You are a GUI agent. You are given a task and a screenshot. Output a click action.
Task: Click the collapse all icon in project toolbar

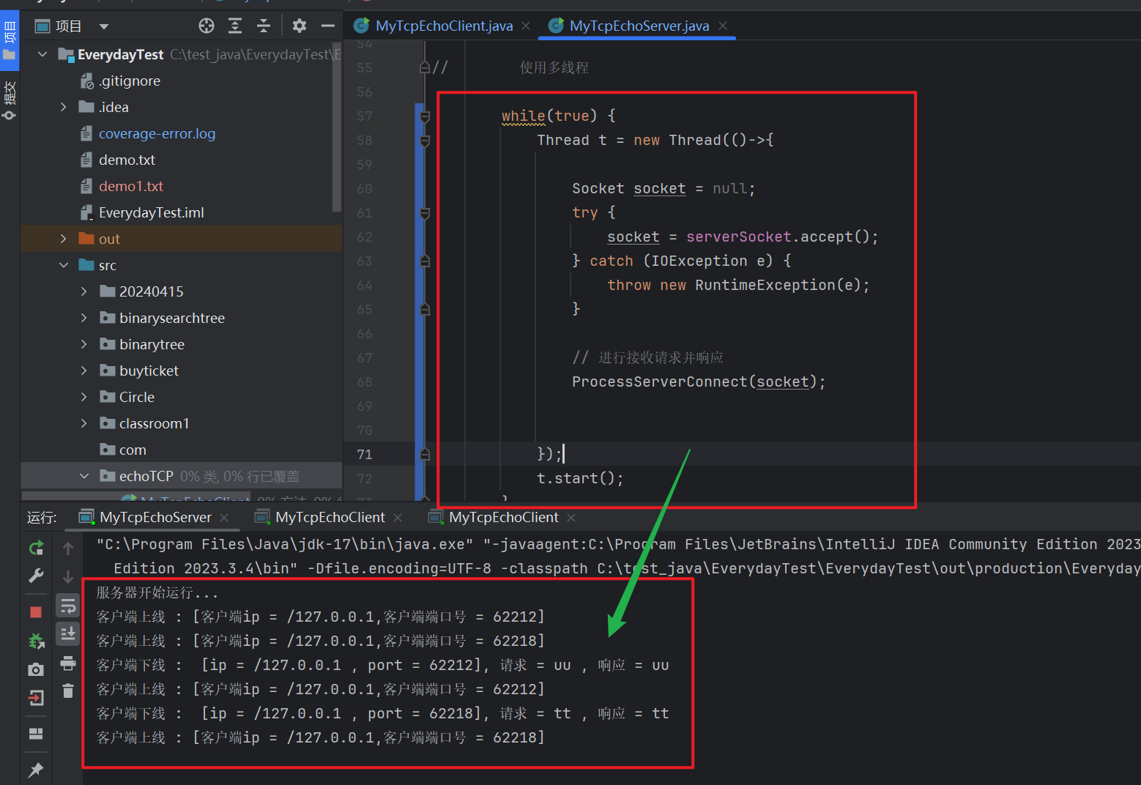pyautogui.click(x=264, y=26)
